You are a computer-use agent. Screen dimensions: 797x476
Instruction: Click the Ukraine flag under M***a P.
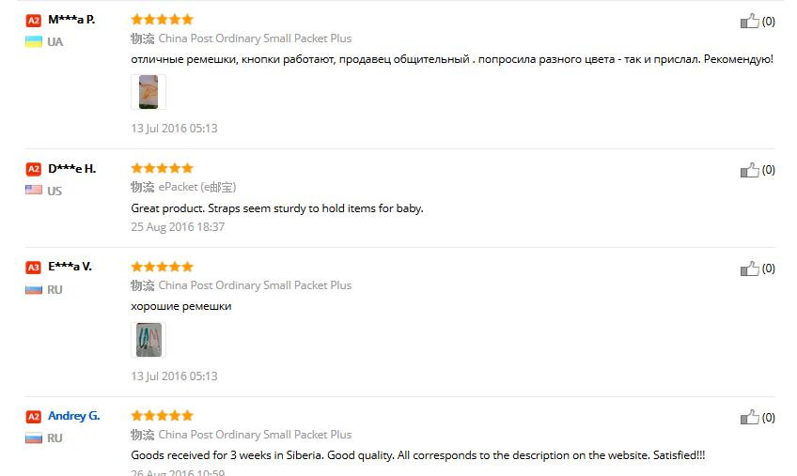click(x=34, y=41)
